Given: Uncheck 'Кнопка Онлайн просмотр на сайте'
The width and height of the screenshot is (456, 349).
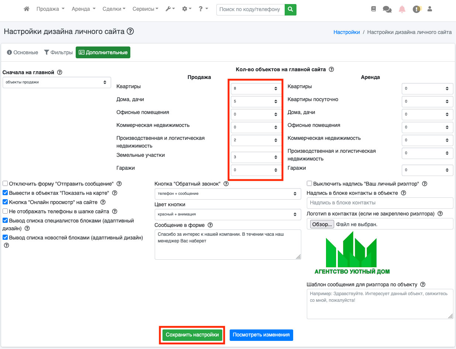Looking at the screenshot, I should 5,202.
